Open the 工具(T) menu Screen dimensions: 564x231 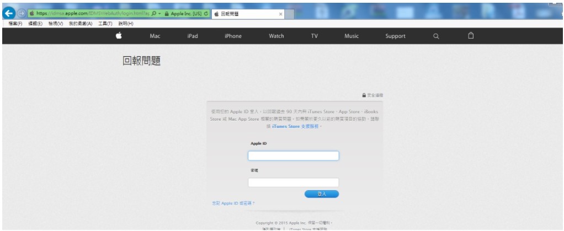point(105,23)
